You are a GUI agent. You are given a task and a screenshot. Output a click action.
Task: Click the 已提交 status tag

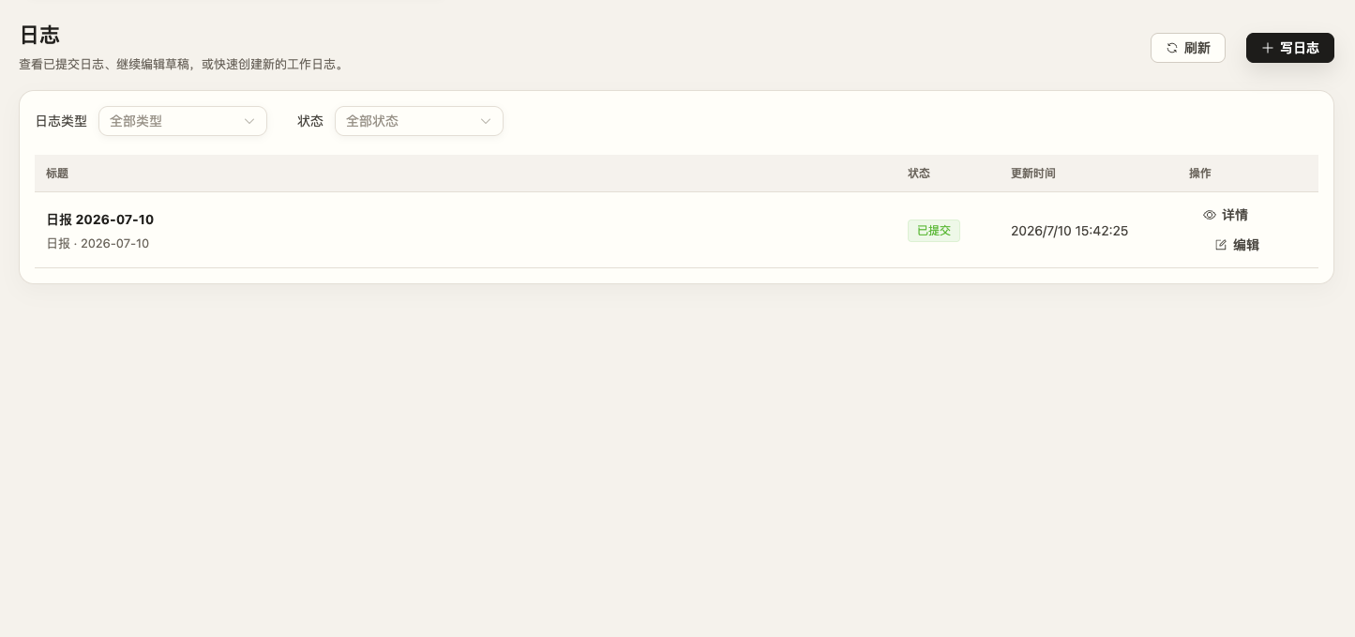(x=934, y=231)
